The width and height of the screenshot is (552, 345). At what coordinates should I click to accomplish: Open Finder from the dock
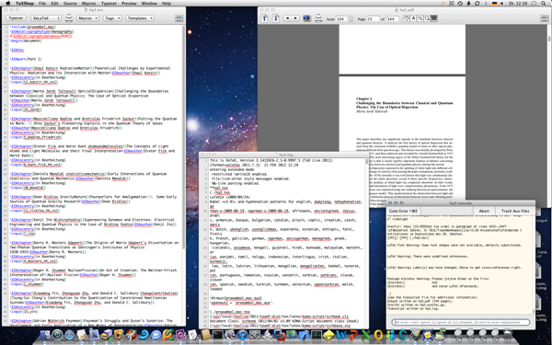45,335
